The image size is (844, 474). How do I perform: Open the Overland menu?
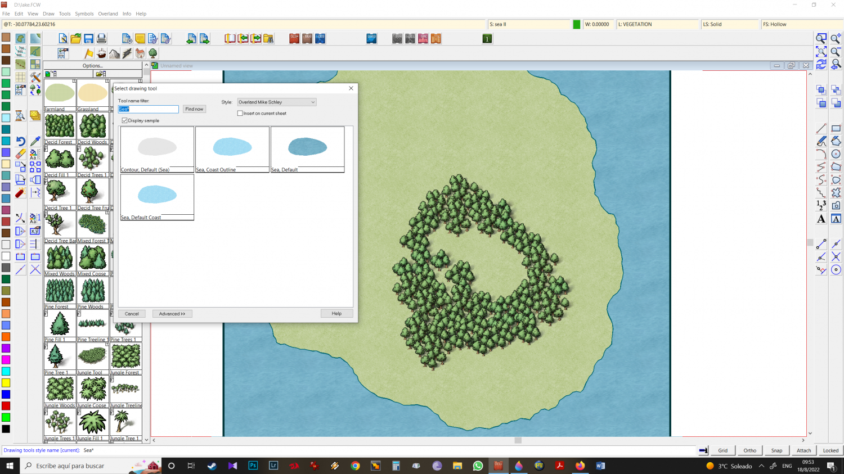(108, 13)
